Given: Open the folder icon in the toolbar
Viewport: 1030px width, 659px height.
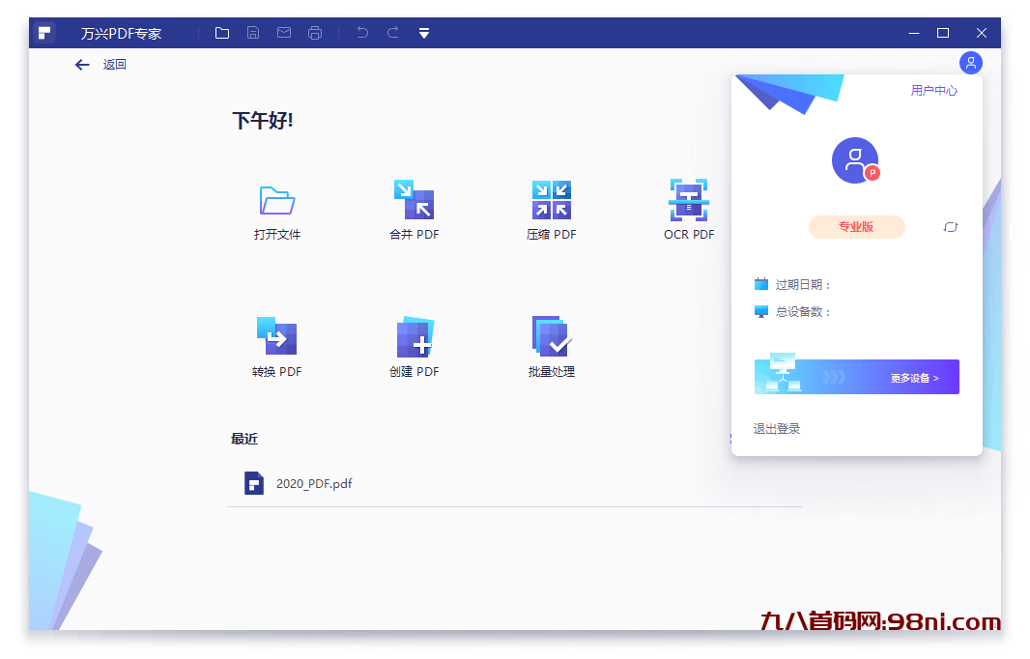Looking at the screenshot, I should pos(221,32).
